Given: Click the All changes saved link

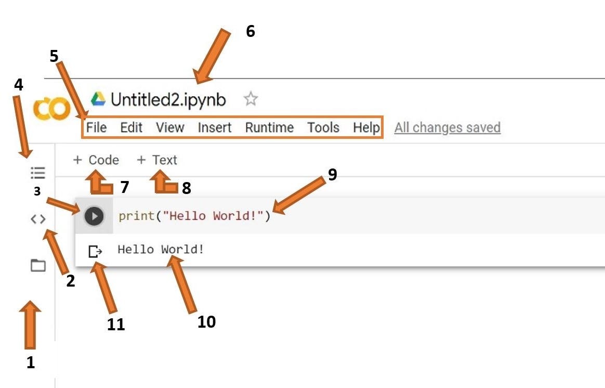Looking at the screenshot, I should [x=448, y=127].
